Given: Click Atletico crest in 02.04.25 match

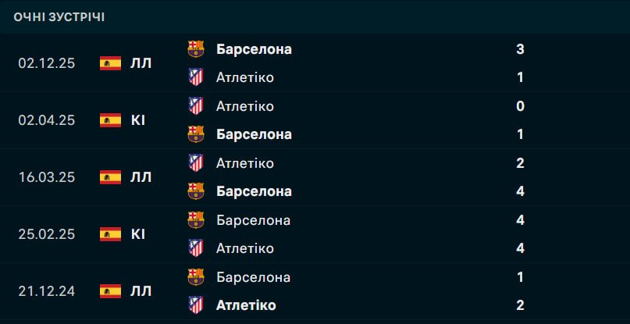Looking at the screenshot, I should tap(196, 106).
